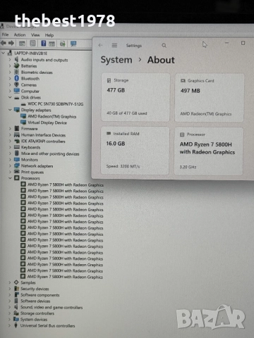Click the Forward arrow in Device Manager toolbar
The image size is (254, 338).
11,43
